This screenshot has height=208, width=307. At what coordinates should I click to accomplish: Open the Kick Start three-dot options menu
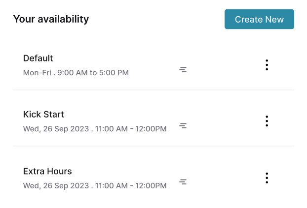click(267, 121)
